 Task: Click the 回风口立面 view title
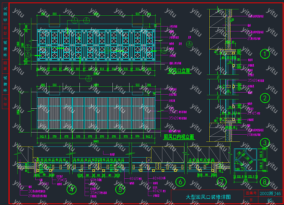tap(180, 71)
